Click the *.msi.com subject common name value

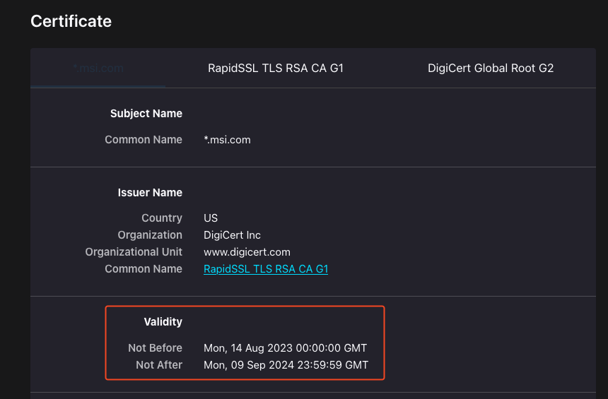click(227, 140)
